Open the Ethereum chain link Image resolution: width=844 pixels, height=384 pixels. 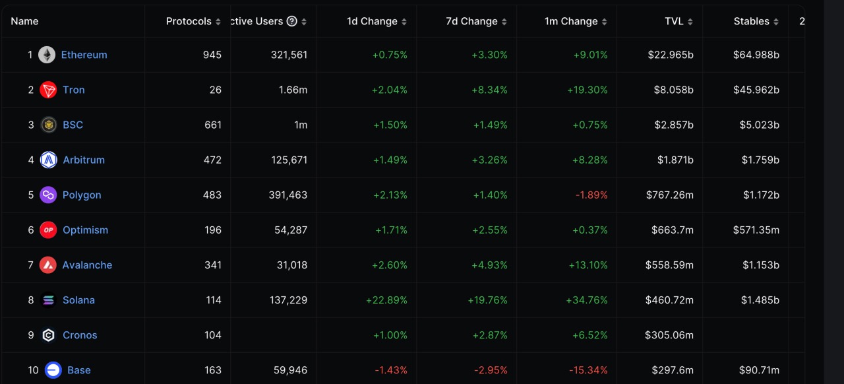tap(84, 55)
